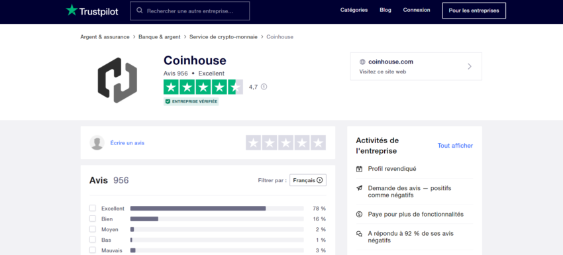Click the Profil revendiqué calendar icon
The width and height of the screenshot is (563, 255).
(359, 169)
